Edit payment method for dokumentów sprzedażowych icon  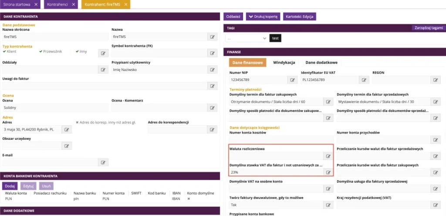(x=435, y=118)
